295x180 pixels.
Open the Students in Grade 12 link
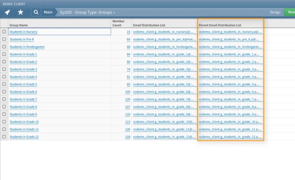(24, 137)
